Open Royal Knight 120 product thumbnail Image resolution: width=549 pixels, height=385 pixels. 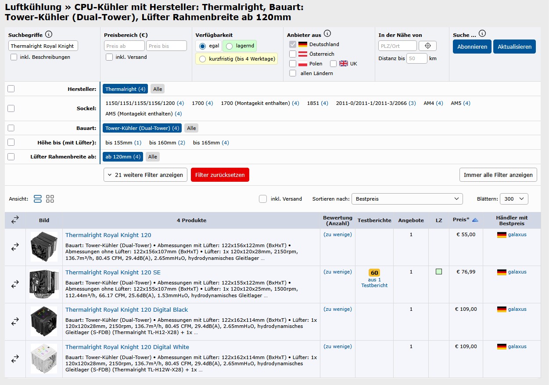[44, 247]
